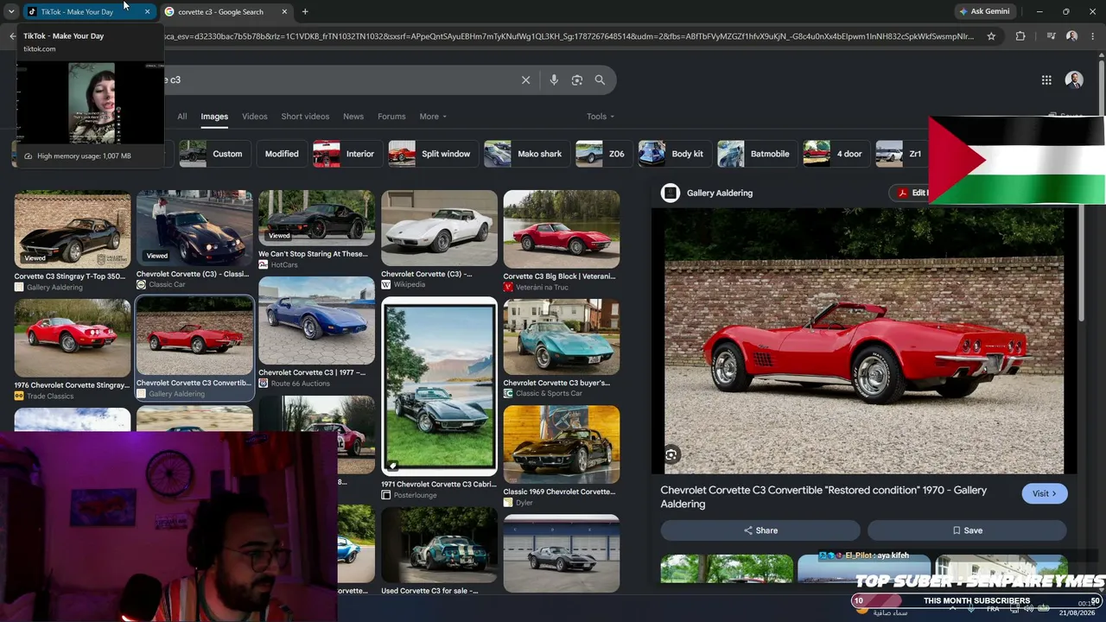This screenshot has width=1106, height=622.
Task: Filter images by the Body kit chip
Action: pyautogui.click(x=674, y=154)
